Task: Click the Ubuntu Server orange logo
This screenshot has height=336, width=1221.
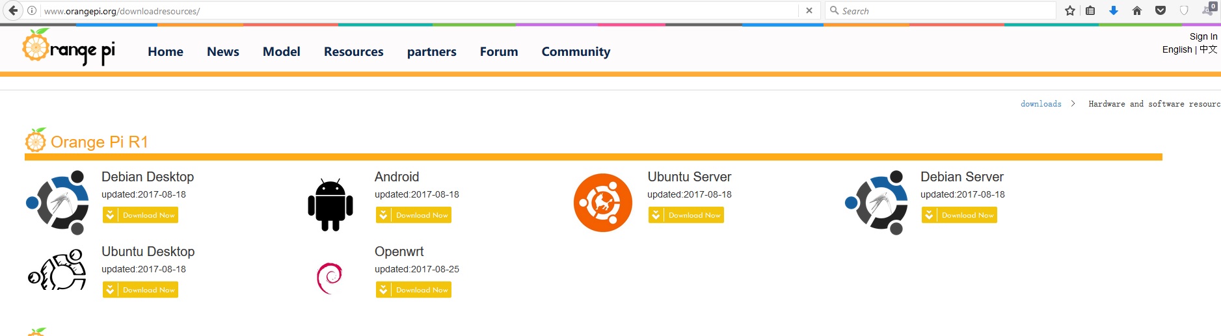Action: point(603,203)
